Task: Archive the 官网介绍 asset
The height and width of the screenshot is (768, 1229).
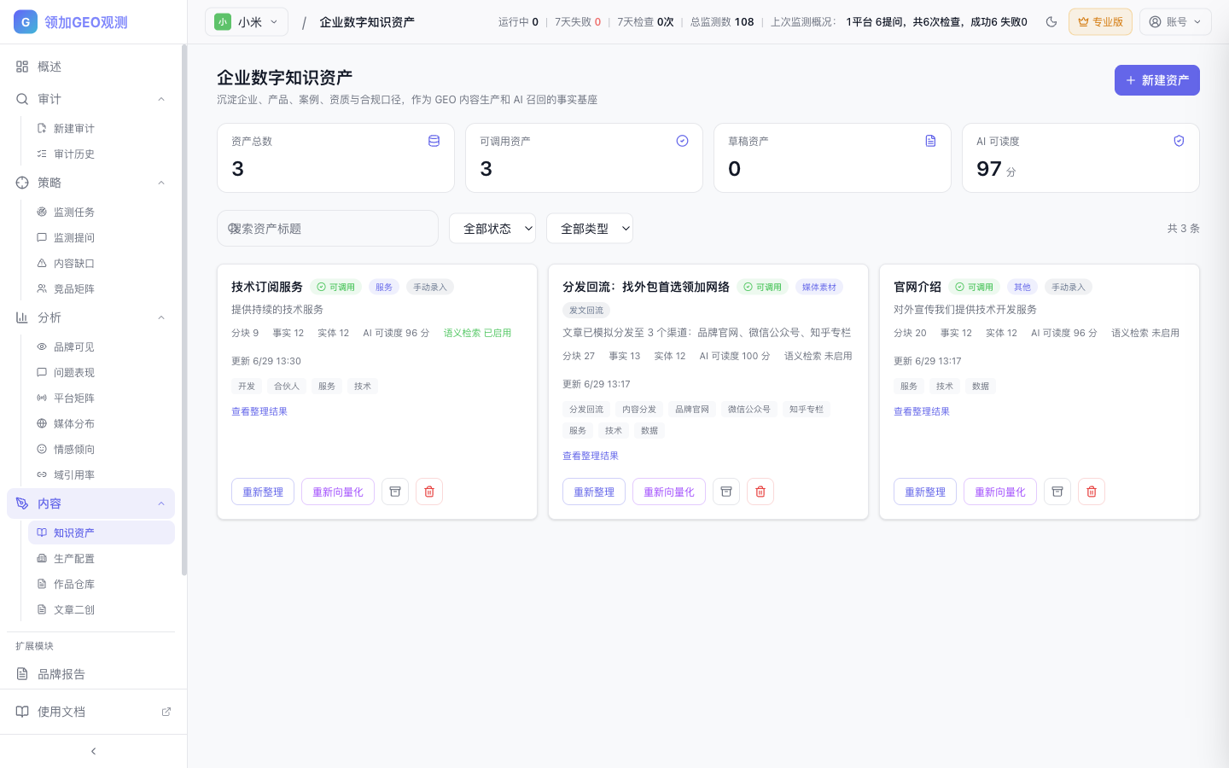Action: click(1057, 492)
